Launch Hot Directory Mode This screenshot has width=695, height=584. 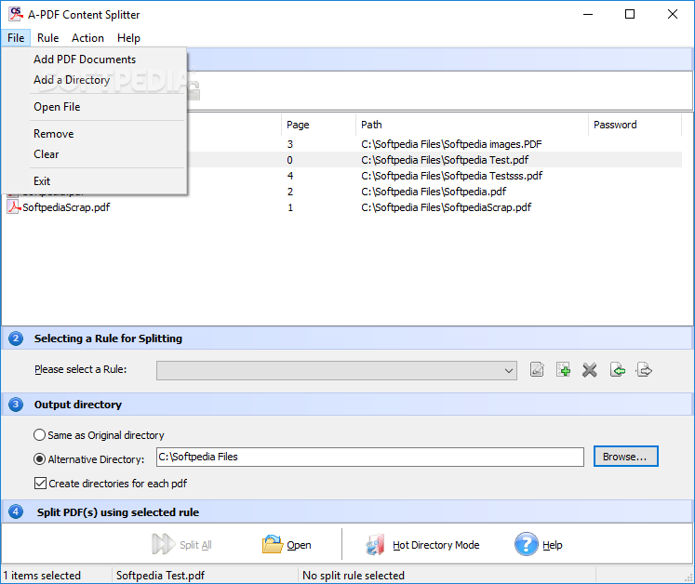tap(422, 544)
